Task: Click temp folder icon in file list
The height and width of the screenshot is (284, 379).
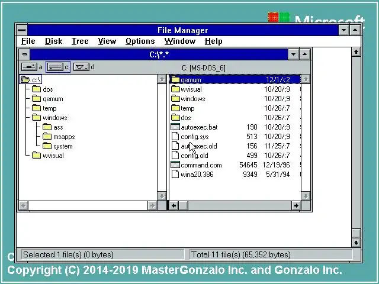Action: tap(175, 108)
